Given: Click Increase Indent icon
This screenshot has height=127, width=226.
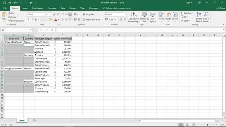Looking at the screenshot, I should tap(79, 19).
